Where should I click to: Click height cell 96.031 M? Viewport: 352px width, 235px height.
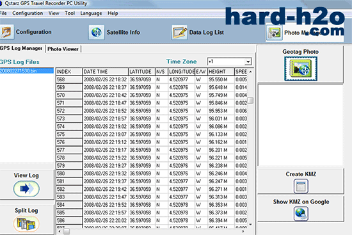coord(221,118)
